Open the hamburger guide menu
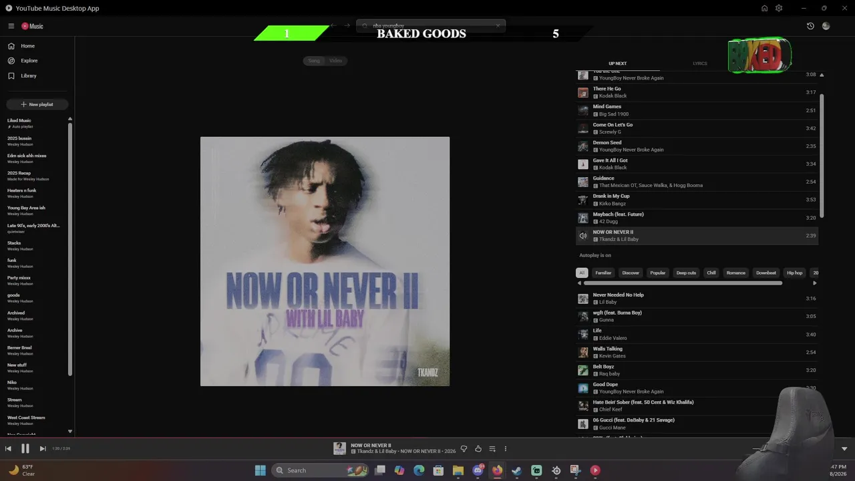The image size is (855, 481). pos(11,26)
